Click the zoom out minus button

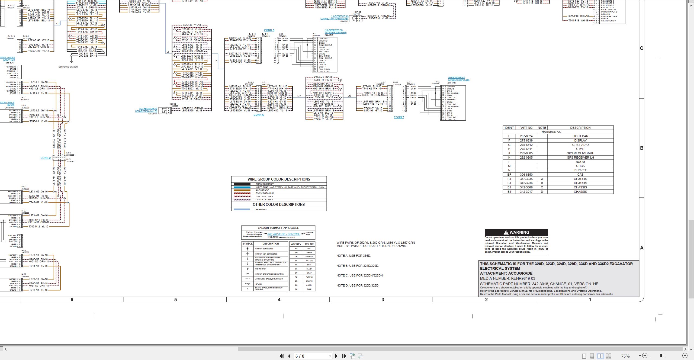point(645,356)
